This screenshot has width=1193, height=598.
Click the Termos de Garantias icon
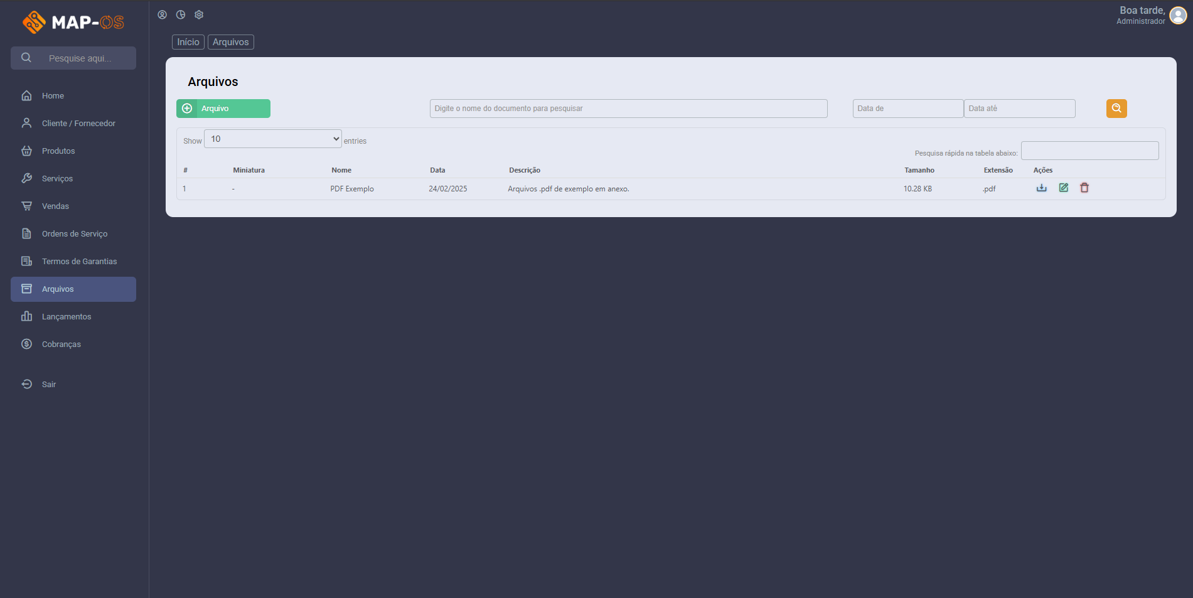[x=26, y=261]
